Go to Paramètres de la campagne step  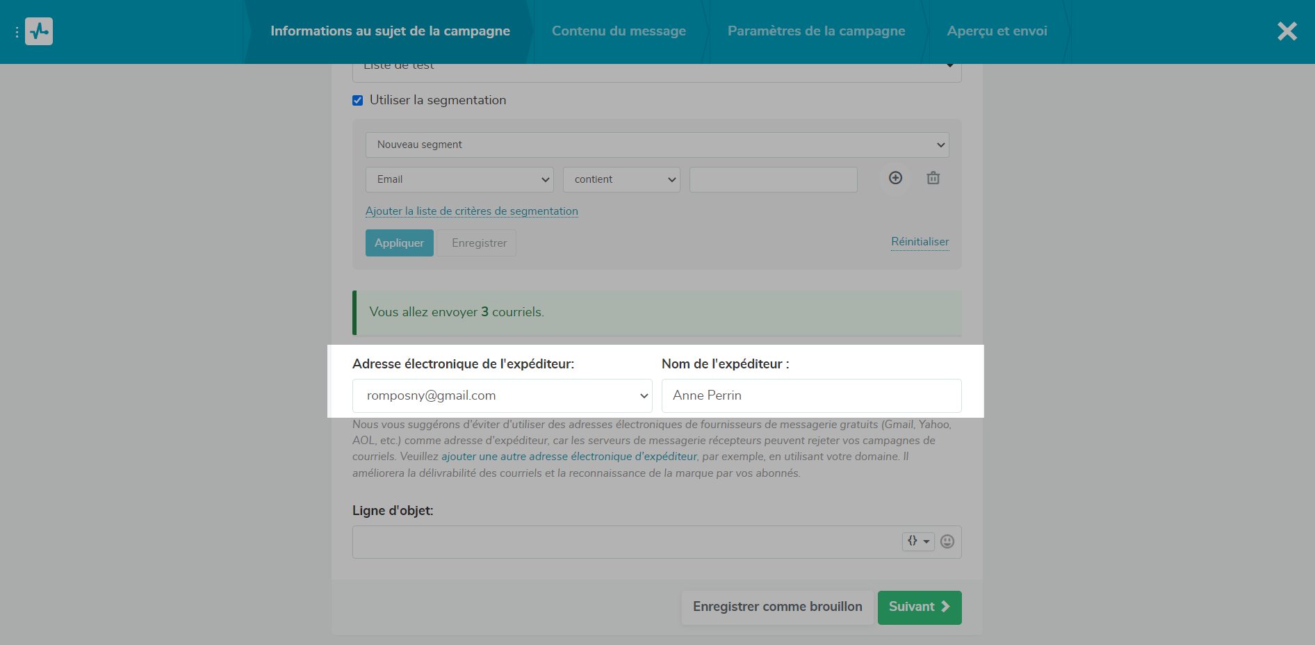point(816,31)
